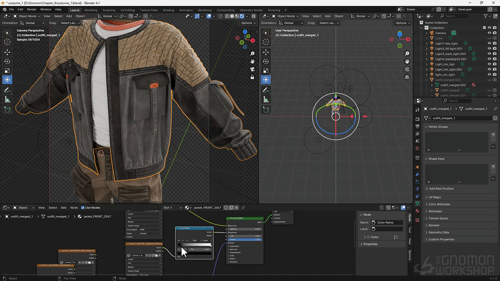This screenshot has height=281, width=500.
Task: Enable the Add Rest Position checkbox
Action: click(x=427, y=189)
